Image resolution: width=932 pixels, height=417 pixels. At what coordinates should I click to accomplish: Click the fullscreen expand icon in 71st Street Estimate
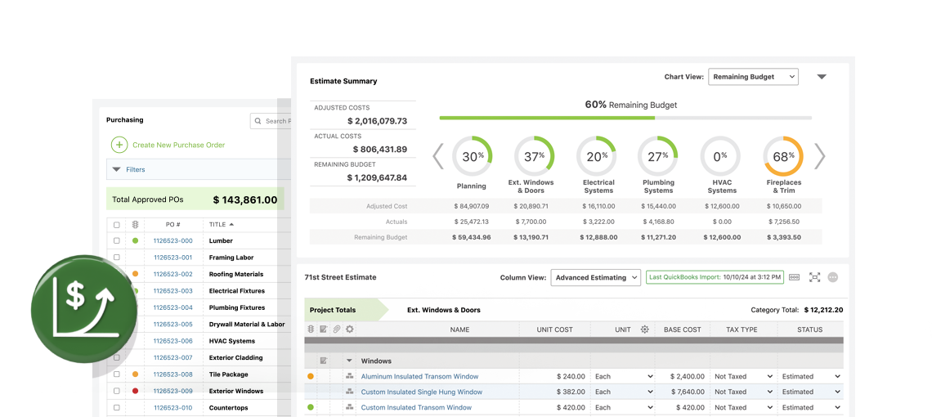coord(815,277)
